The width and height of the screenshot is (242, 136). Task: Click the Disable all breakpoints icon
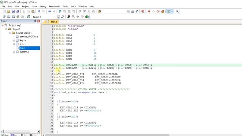[158, 11]
